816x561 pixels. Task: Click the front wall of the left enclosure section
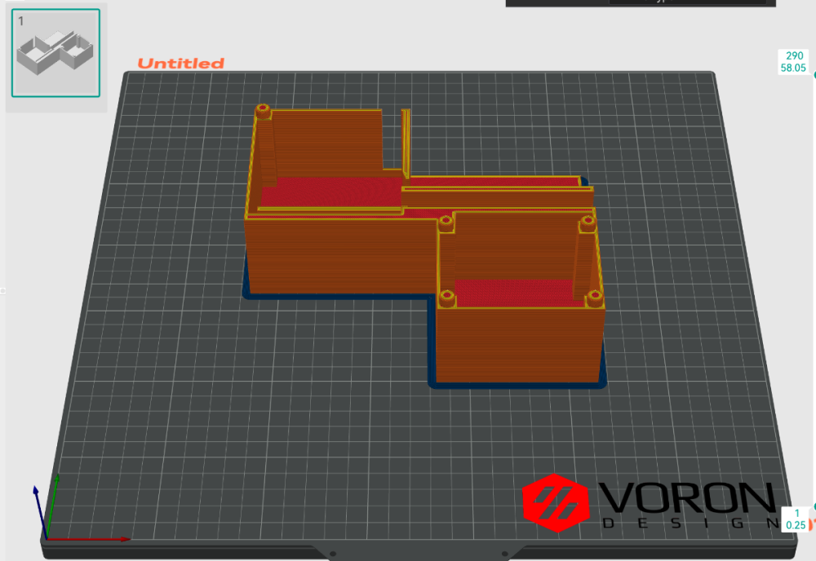(341, 254)
